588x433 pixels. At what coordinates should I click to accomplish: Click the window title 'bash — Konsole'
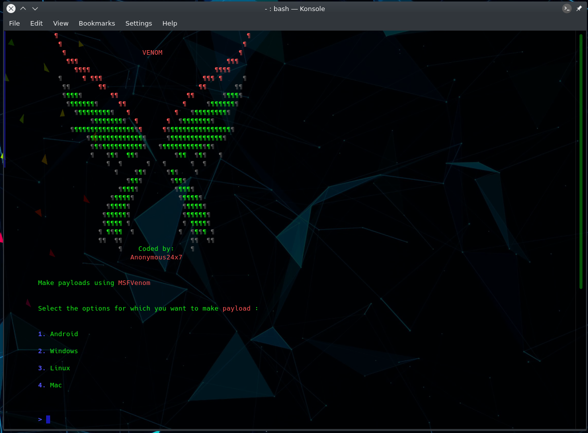point(295,9)
